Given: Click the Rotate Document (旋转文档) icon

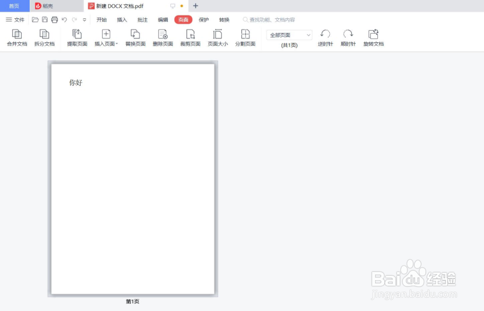Looking at the screenshot, I should point(374,34).
